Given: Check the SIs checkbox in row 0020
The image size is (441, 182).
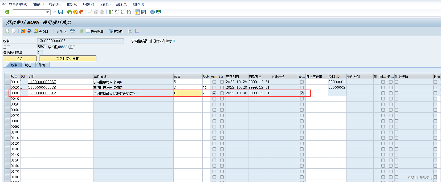Looking at the screenshot, I should (222, 88).
